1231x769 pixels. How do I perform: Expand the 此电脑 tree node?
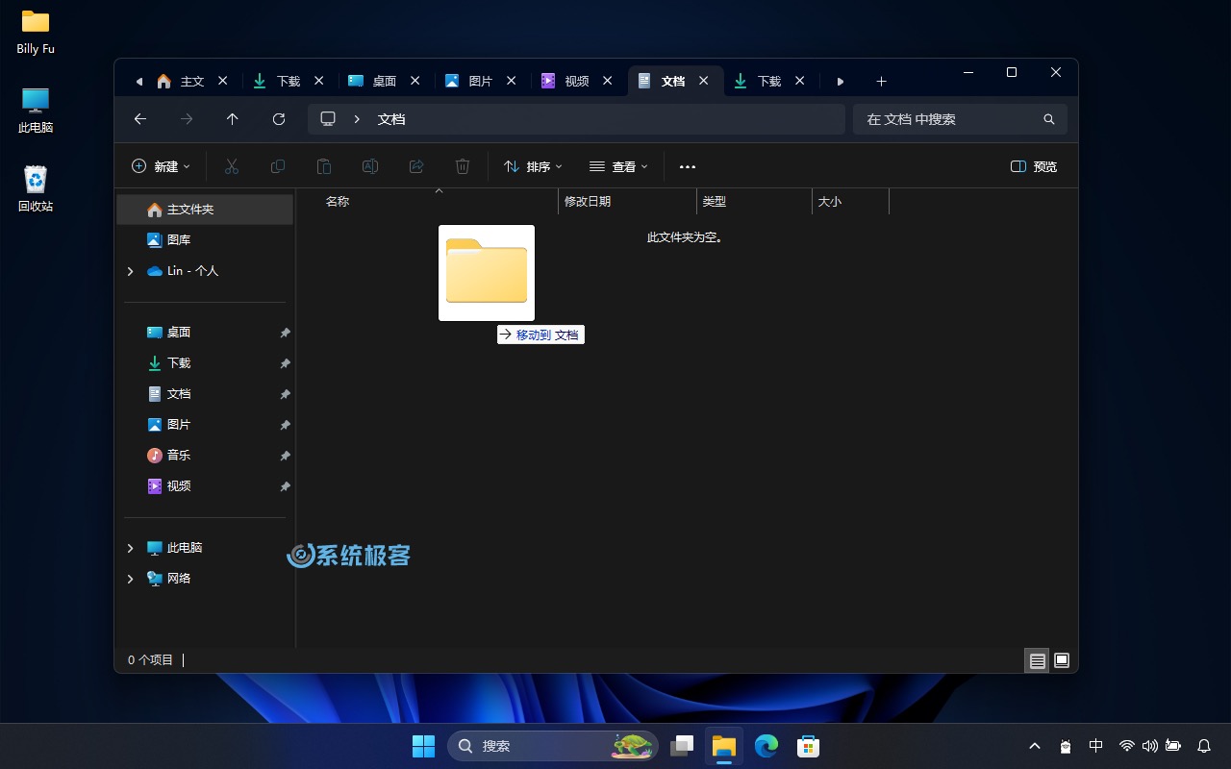(x=130, y=548)
